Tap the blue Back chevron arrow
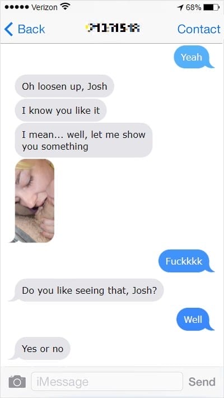Viewport: 224px width, 398px height. pos(8,29)
